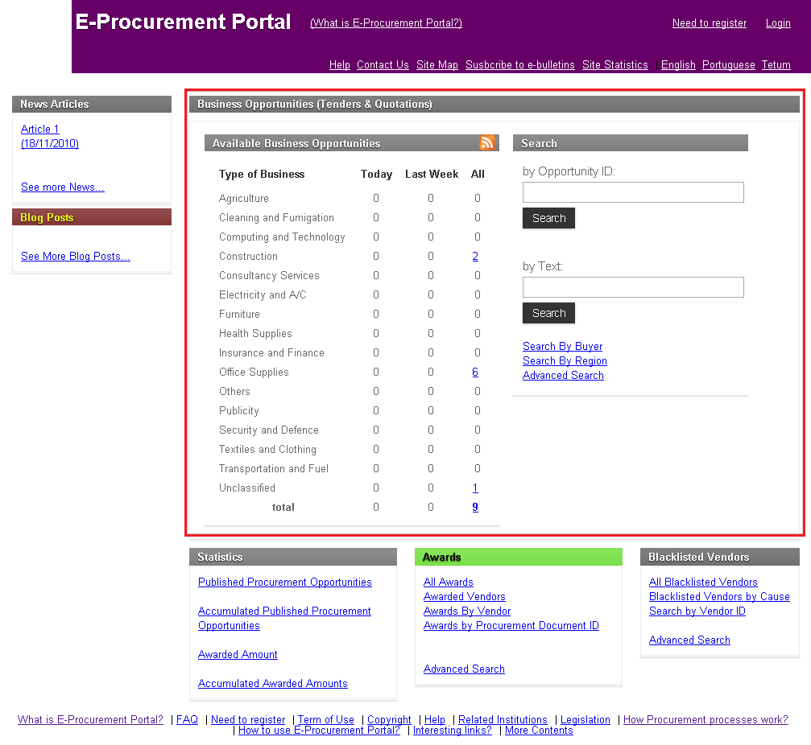The image size is (811, 745).
Task: Open the Site Map page
Action: click(x=437, y=65)
